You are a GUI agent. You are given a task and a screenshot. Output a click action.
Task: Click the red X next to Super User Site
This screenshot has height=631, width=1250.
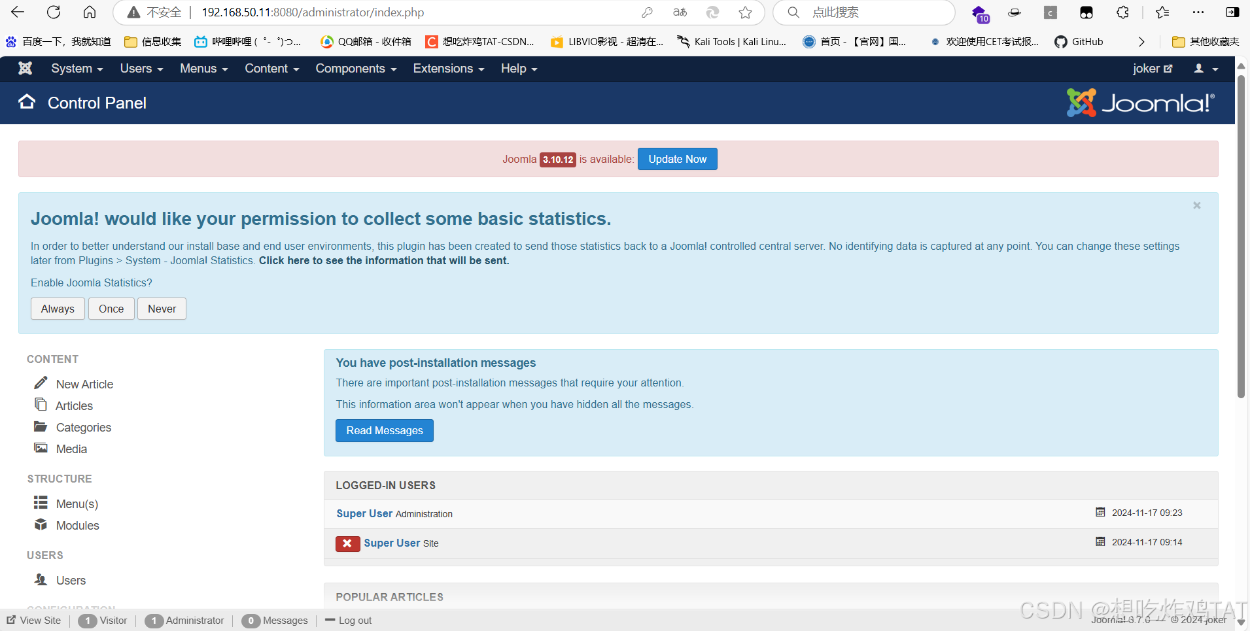pyautogui.click(x=347, y=543)
